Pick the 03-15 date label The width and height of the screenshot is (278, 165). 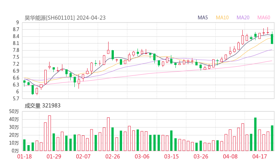[171, 156]
